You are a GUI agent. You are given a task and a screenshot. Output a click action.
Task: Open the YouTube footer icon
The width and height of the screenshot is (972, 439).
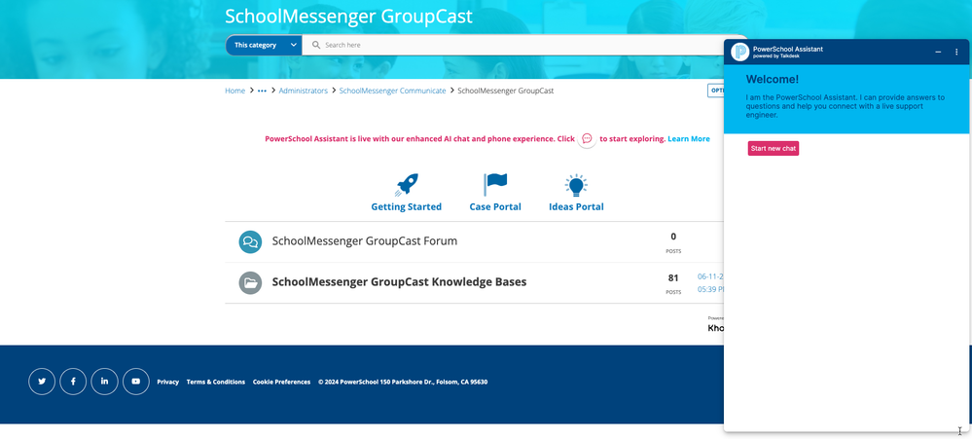point(136,382)
